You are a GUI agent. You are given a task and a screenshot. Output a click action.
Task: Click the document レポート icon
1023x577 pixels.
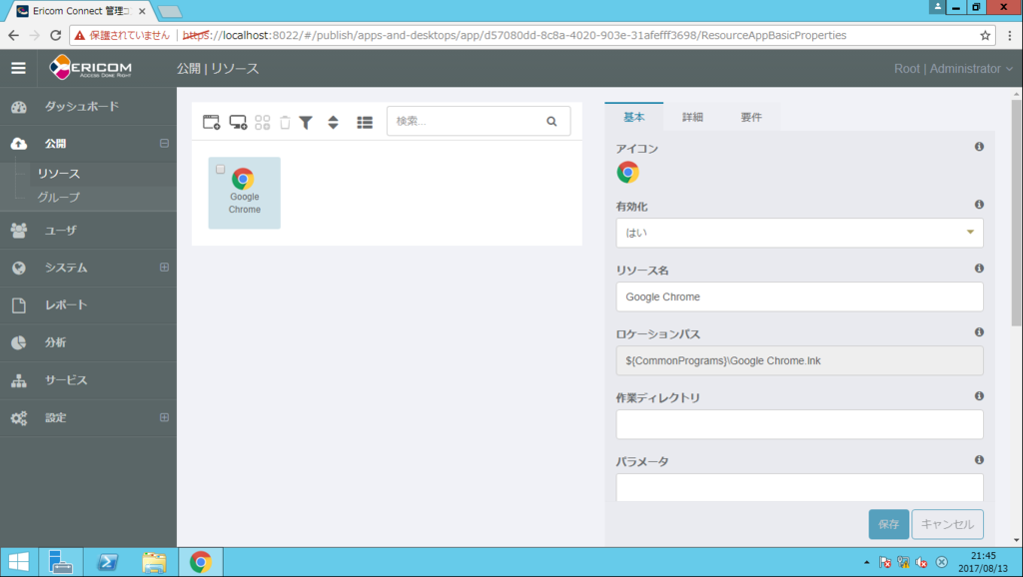(x=19, y=305)
